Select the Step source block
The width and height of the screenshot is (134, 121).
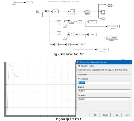38,11
